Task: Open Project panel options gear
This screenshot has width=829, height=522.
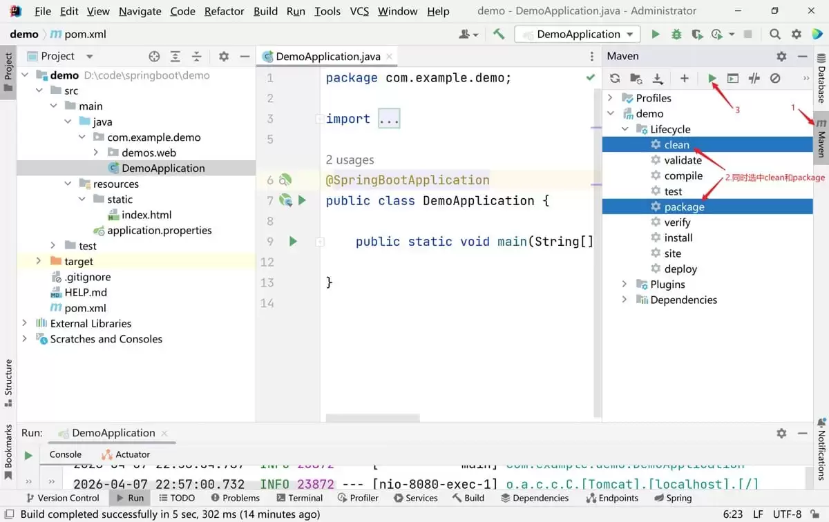Action: [224, 57]
